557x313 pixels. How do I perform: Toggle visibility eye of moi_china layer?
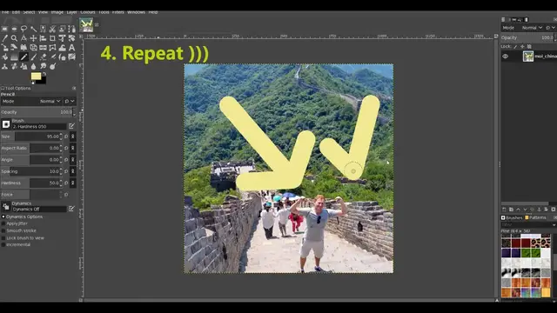point(505,56)
